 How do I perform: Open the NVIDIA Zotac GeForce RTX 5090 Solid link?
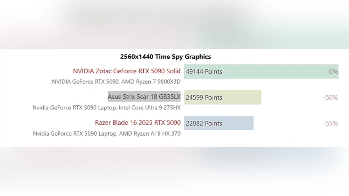point(127,71)
